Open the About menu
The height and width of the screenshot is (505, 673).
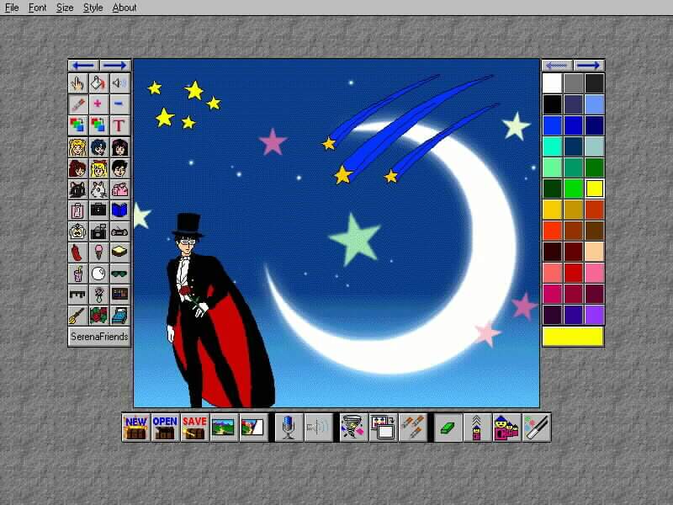click(124, 8)
